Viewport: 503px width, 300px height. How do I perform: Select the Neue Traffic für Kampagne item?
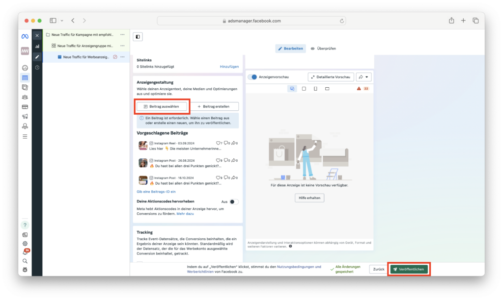click(x=82, y=35)
